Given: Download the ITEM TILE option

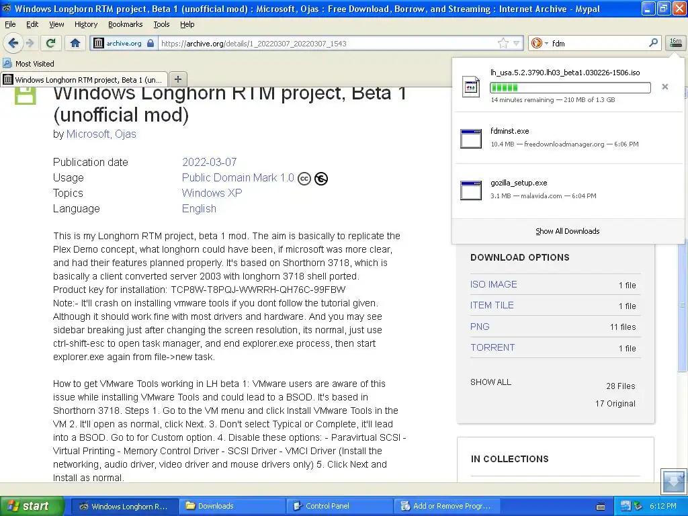Looking at the screenshot, I should [492, 305].
